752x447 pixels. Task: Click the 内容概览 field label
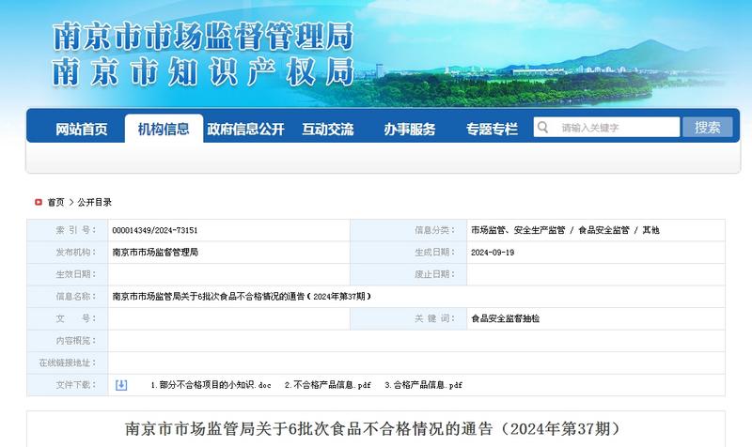pos(76,340)
